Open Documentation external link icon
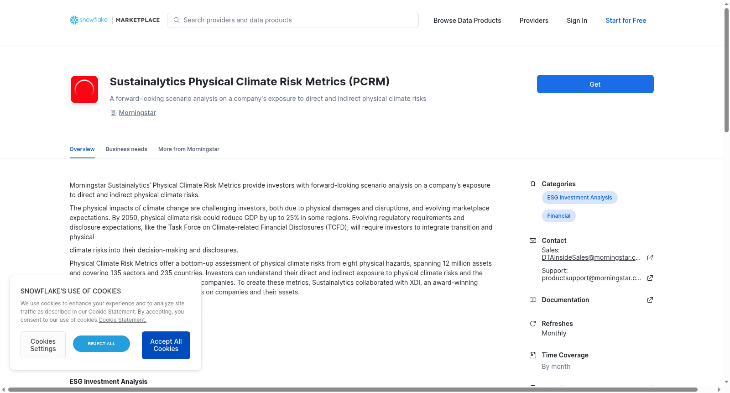 (650, 300)
